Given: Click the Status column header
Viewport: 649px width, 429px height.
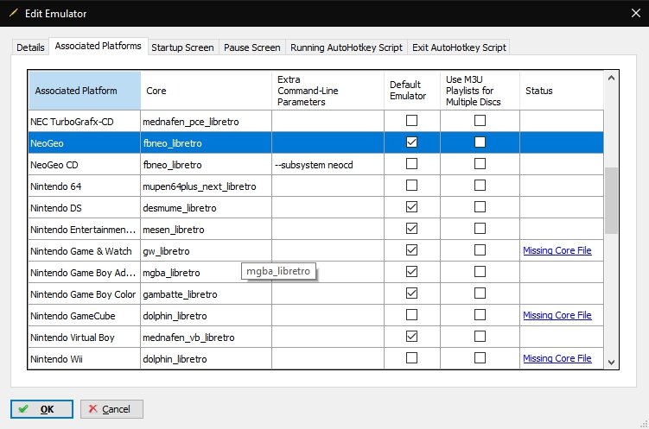Looking at the screenshot, I should [562, 91].
